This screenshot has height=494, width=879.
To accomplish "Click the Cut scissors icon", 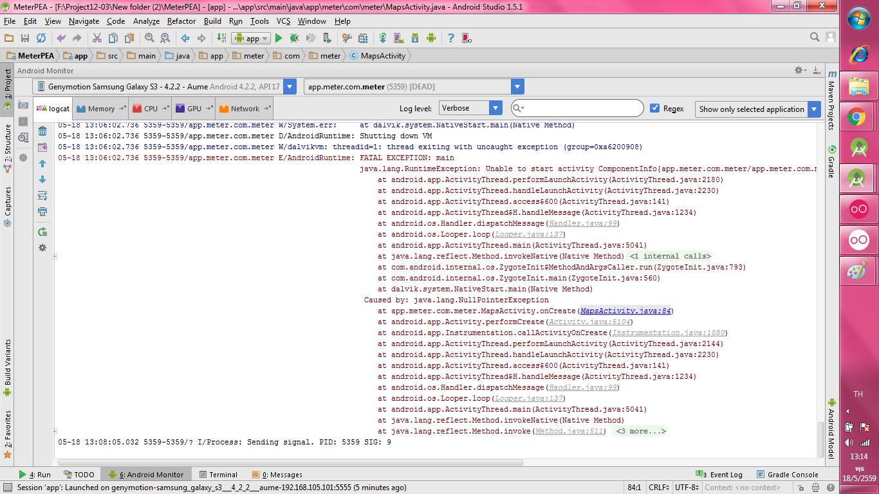I will pos(97,39).
